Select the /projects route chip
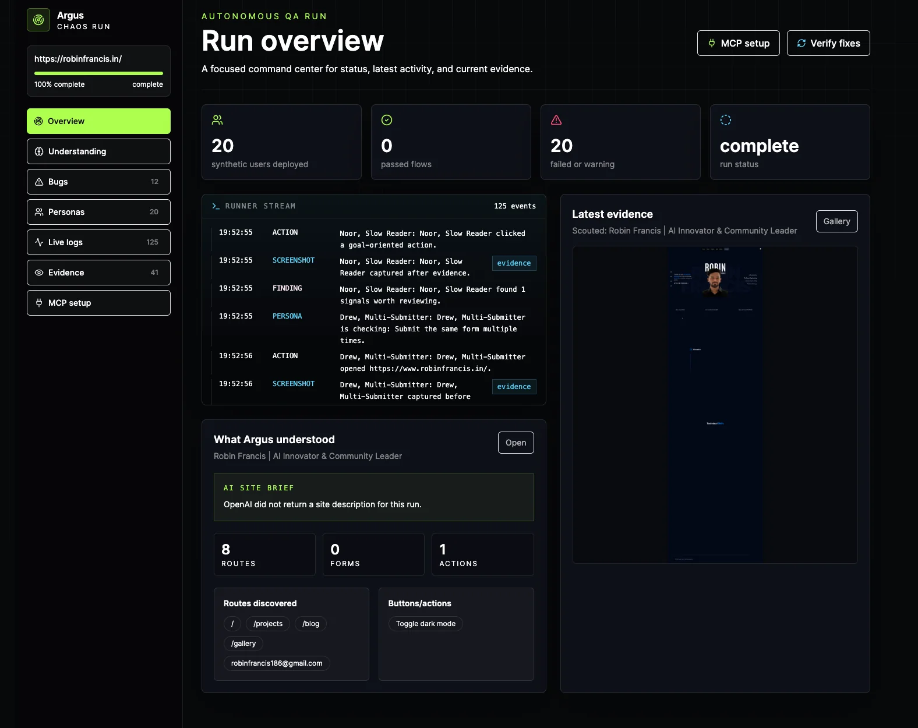Viewport: 918px width, 728px height. [x=268, y=624]
